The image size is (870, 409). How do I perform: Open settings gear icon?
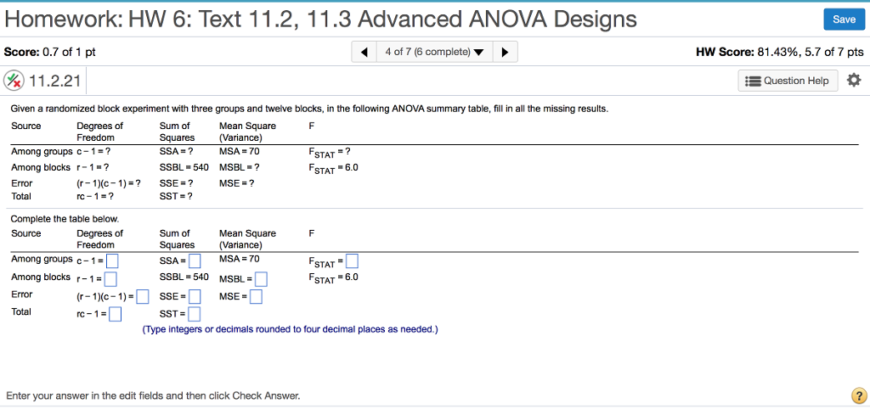tap(854, 81)
